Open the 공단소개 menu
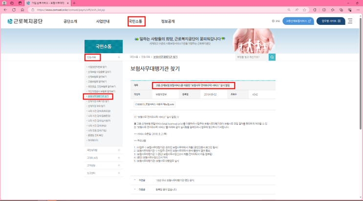 coord(70,21)
